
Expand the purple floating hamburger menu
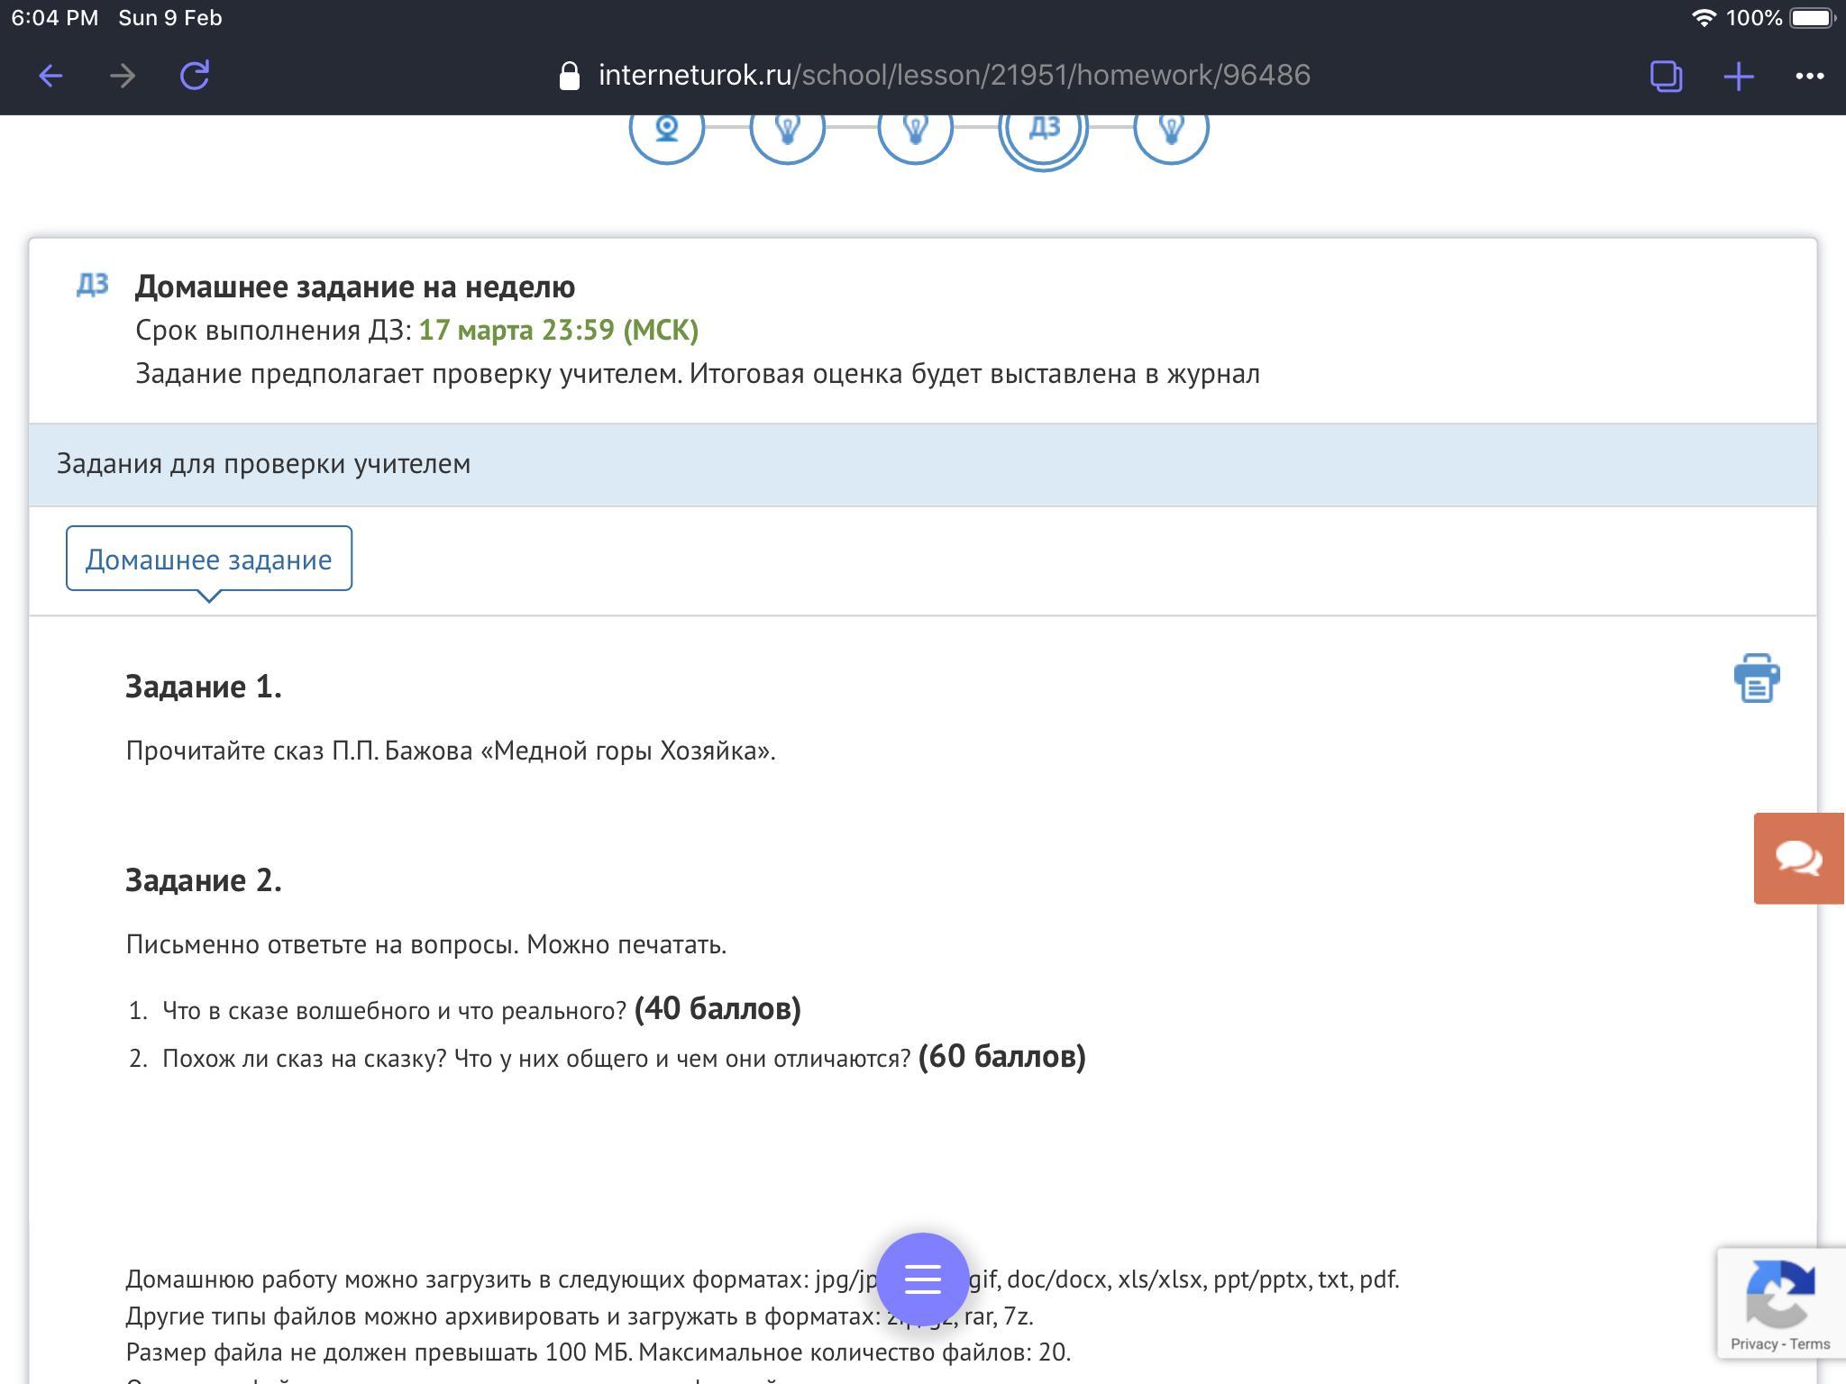click(x=923, y=1278)
